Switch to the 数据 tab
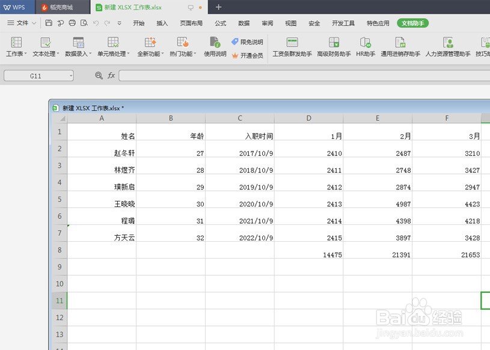 point(243,23)
